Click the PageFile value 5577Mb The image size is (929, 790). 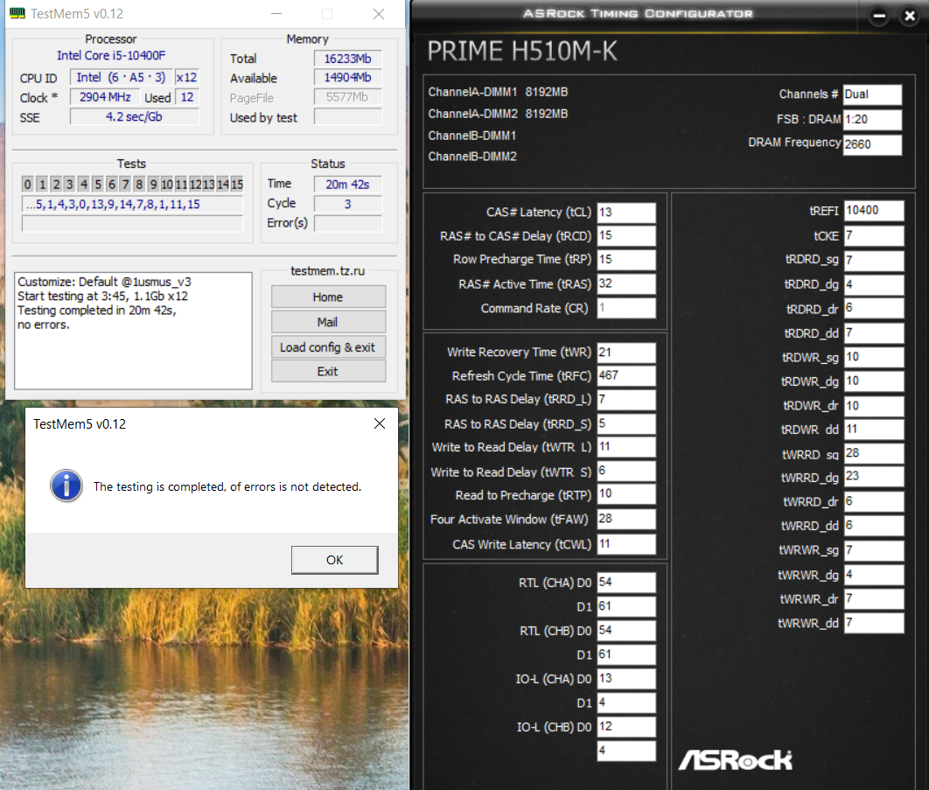[x=348, y=97]
